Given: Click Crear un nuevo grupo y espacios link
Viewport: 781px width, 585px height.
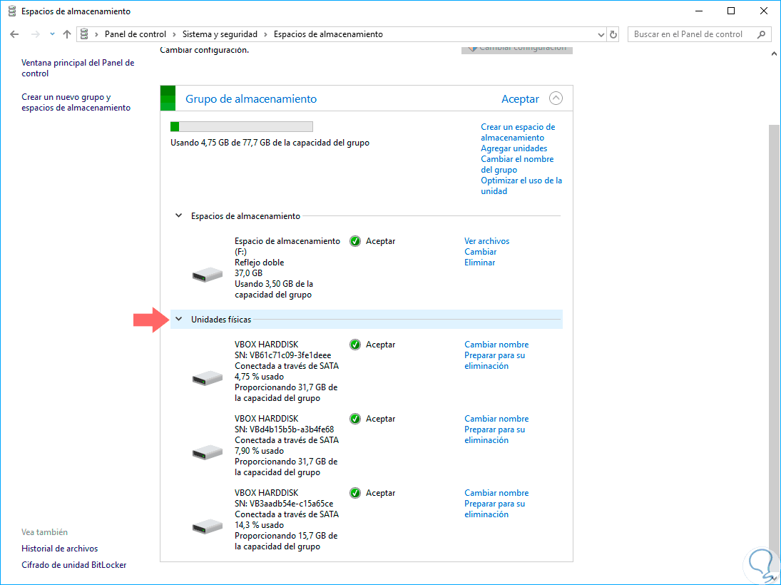Looking at the screenshot, I should pos(76,102).
